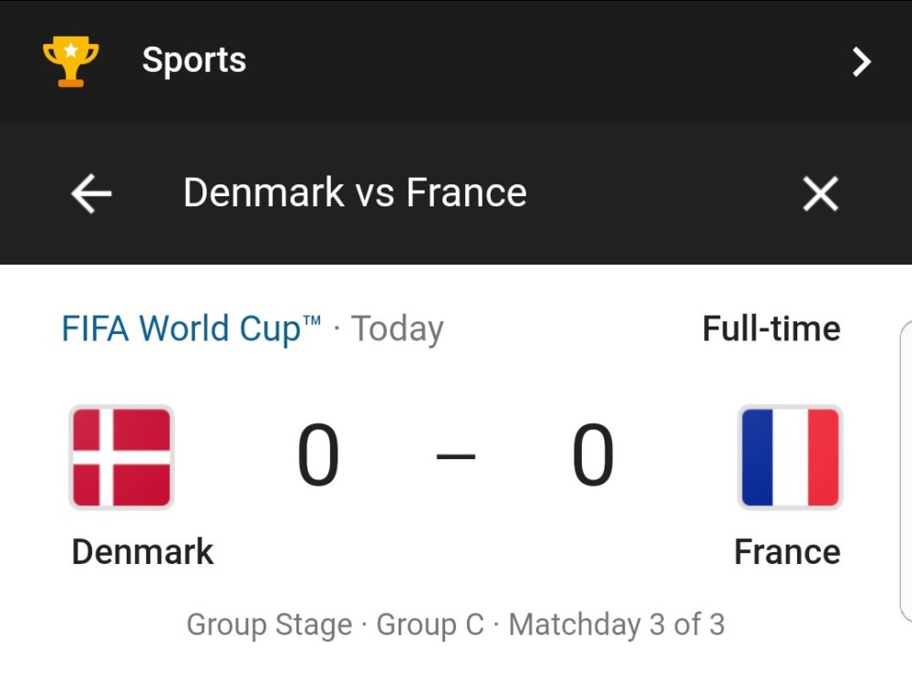912x679 pixels.
Task: Select the Denmark team name
Action: (x=142, y=551)
